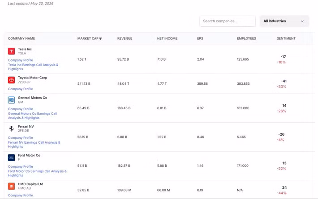This screenshot has width=318, height=199.
Task: Click the 7203.JP ticker symbol
Action: click(x=24, y=82)
